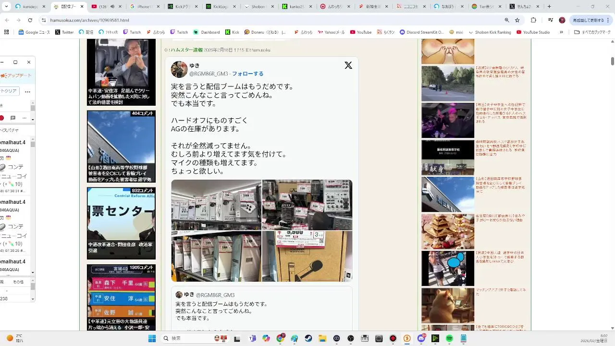Open Spotify from the taskbar
The image size is (615, 346).
[x=449, y=338]
